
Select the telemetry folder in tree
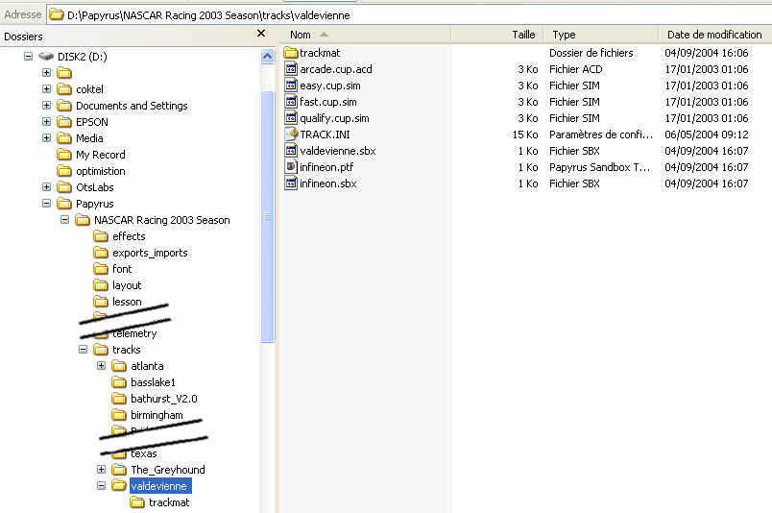(134, 333)
